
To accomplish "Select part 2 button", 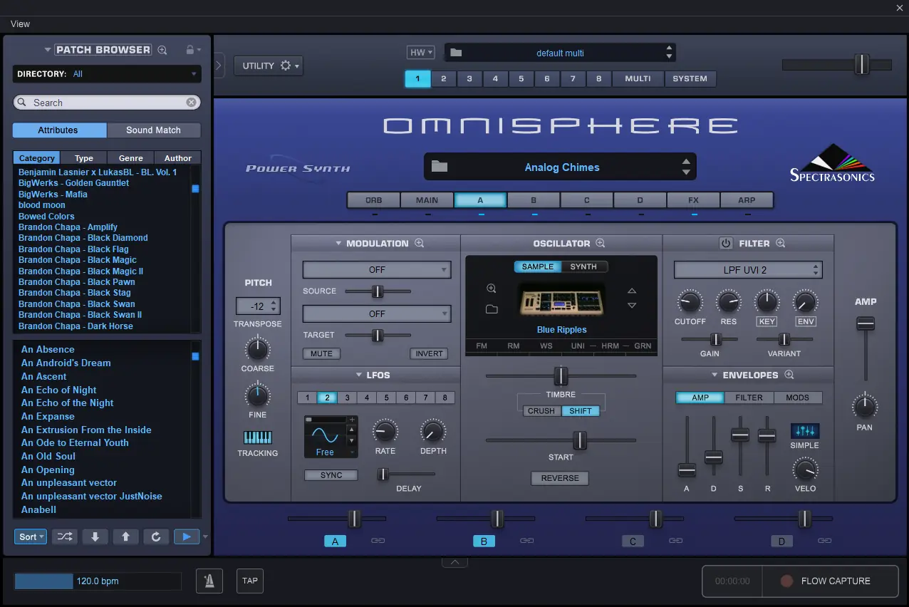I will [444, 78].
